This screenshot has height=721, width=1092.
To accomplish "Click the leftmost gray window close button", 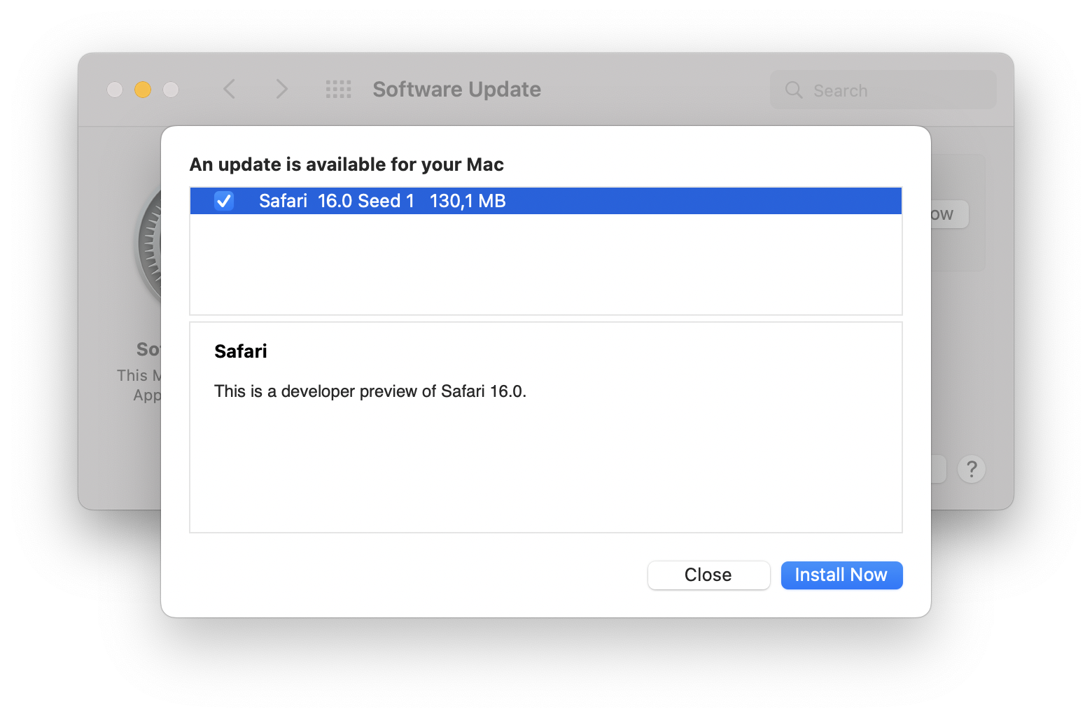I will [115, 90].
